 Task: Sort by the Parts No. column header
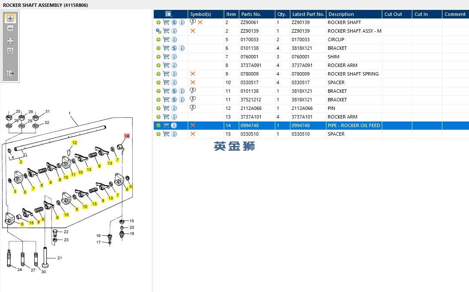coord(257,14)
